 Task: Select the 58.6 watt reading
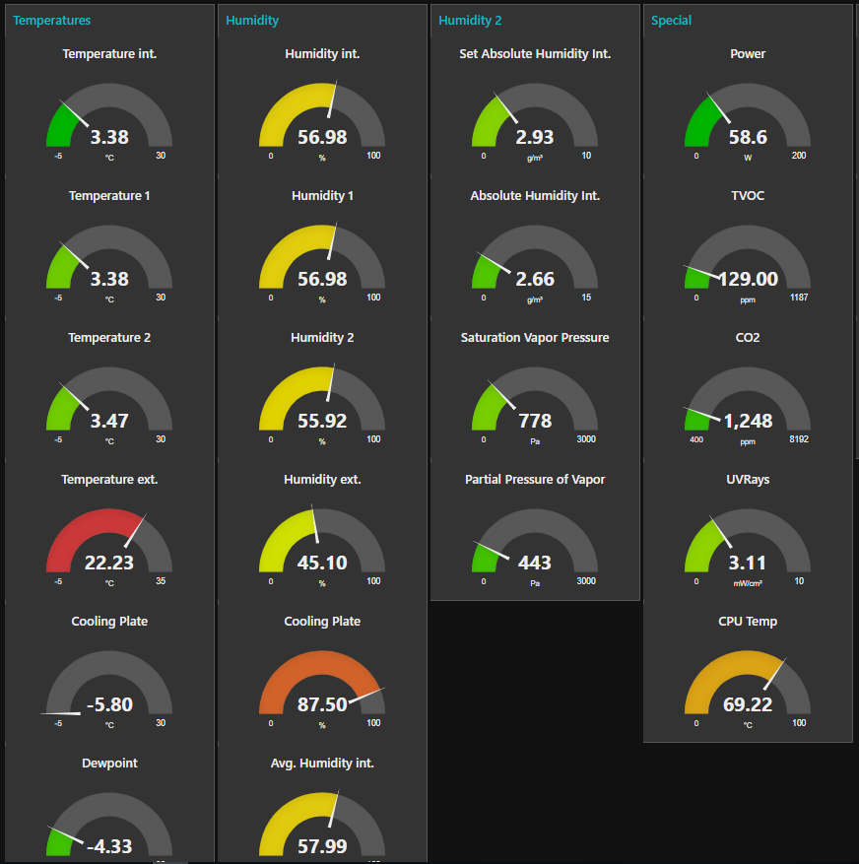tap(748, 137)
